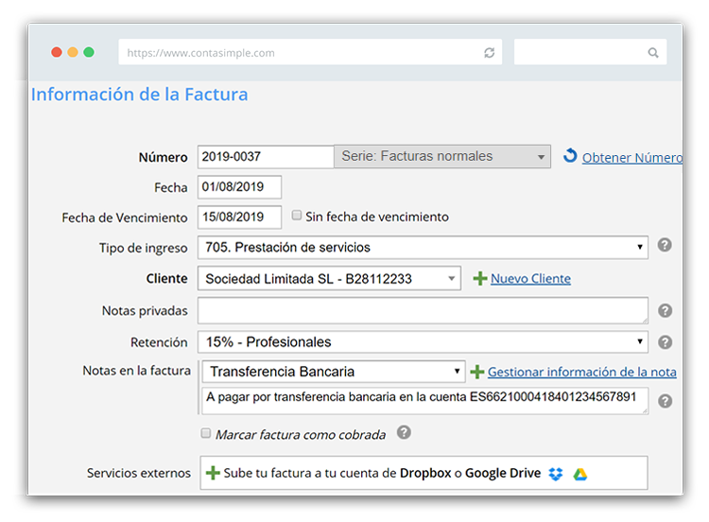Open help icon for Marcar factura como cobrada
Screen dimensions: 709x522
[404, 432]
